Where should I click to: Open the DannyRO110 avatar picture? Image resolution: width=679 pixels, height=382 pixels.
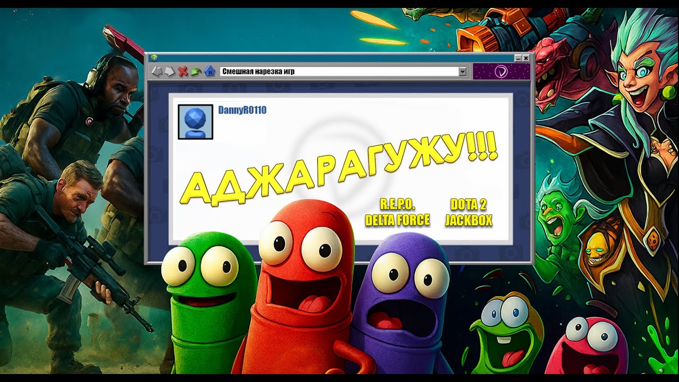(x=195, y=121)
